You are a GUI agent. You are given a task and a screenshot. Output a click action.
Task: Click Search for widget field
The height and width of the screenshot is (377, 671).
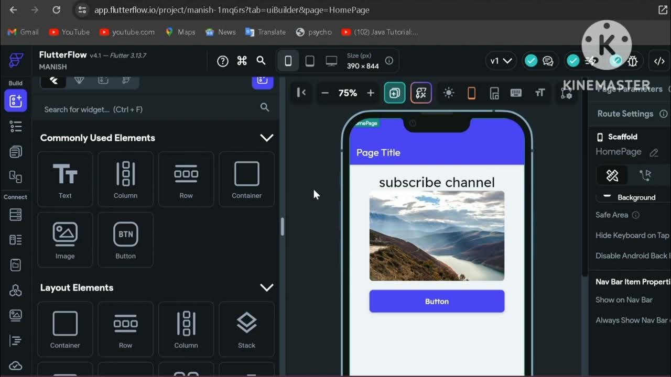(x=156, y=109)
